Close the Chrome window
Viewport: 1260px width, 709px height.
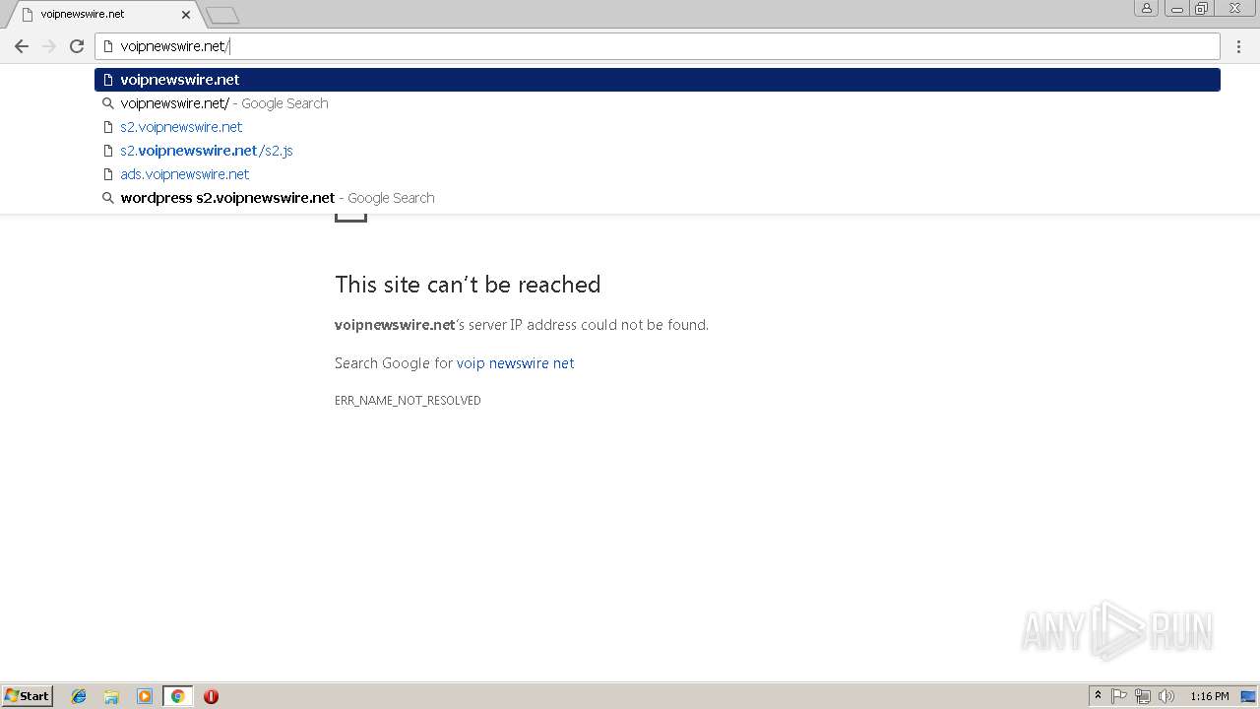pyautogui.click(x=1234, y=8)
